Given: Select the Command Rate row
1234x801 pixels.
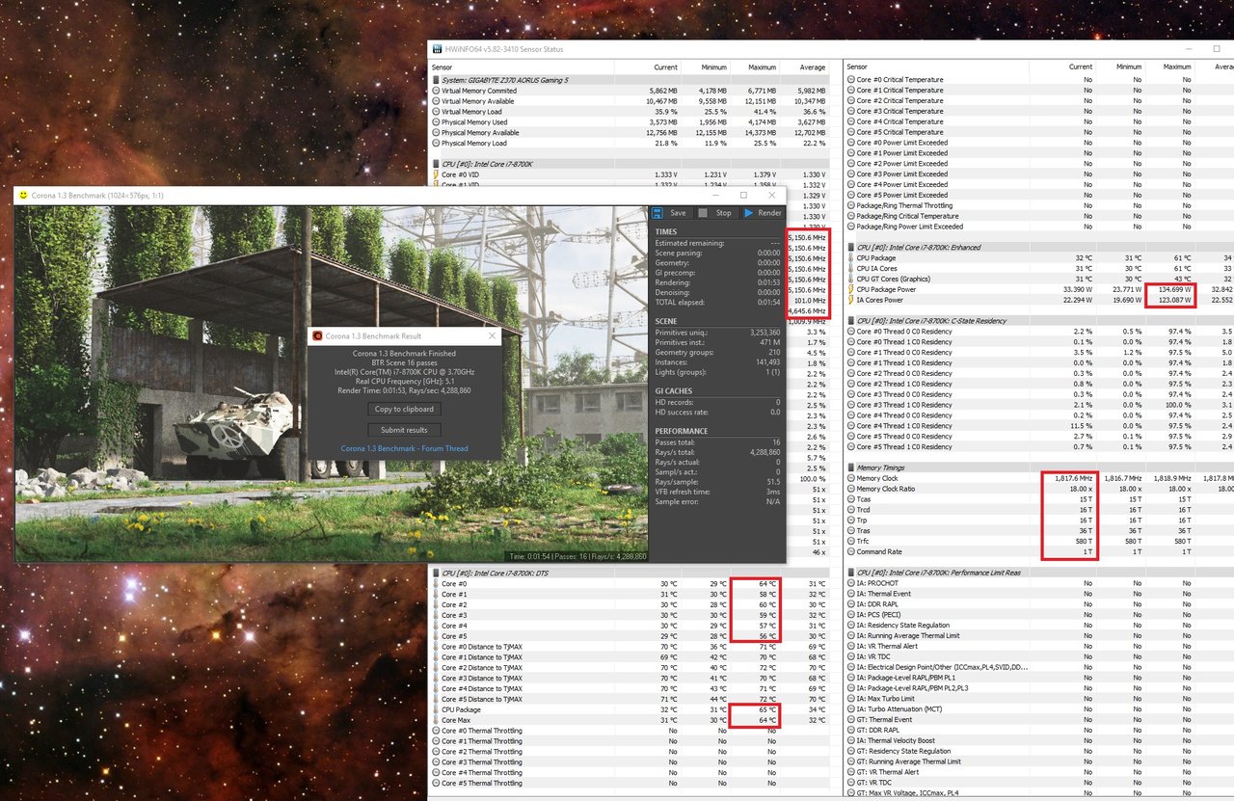Looking at the screenshot, I should pos(1038,551).
